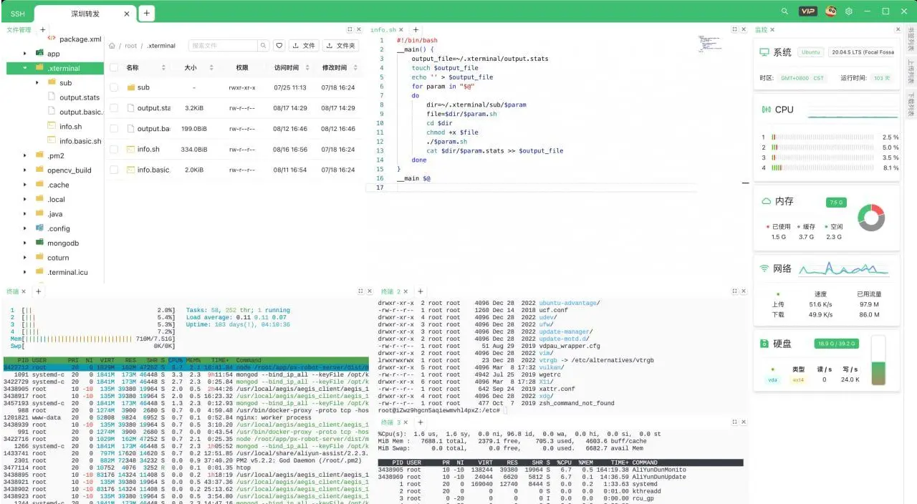
Task: Click the root link in the breadcrumb path
Action: click(131, 45)
